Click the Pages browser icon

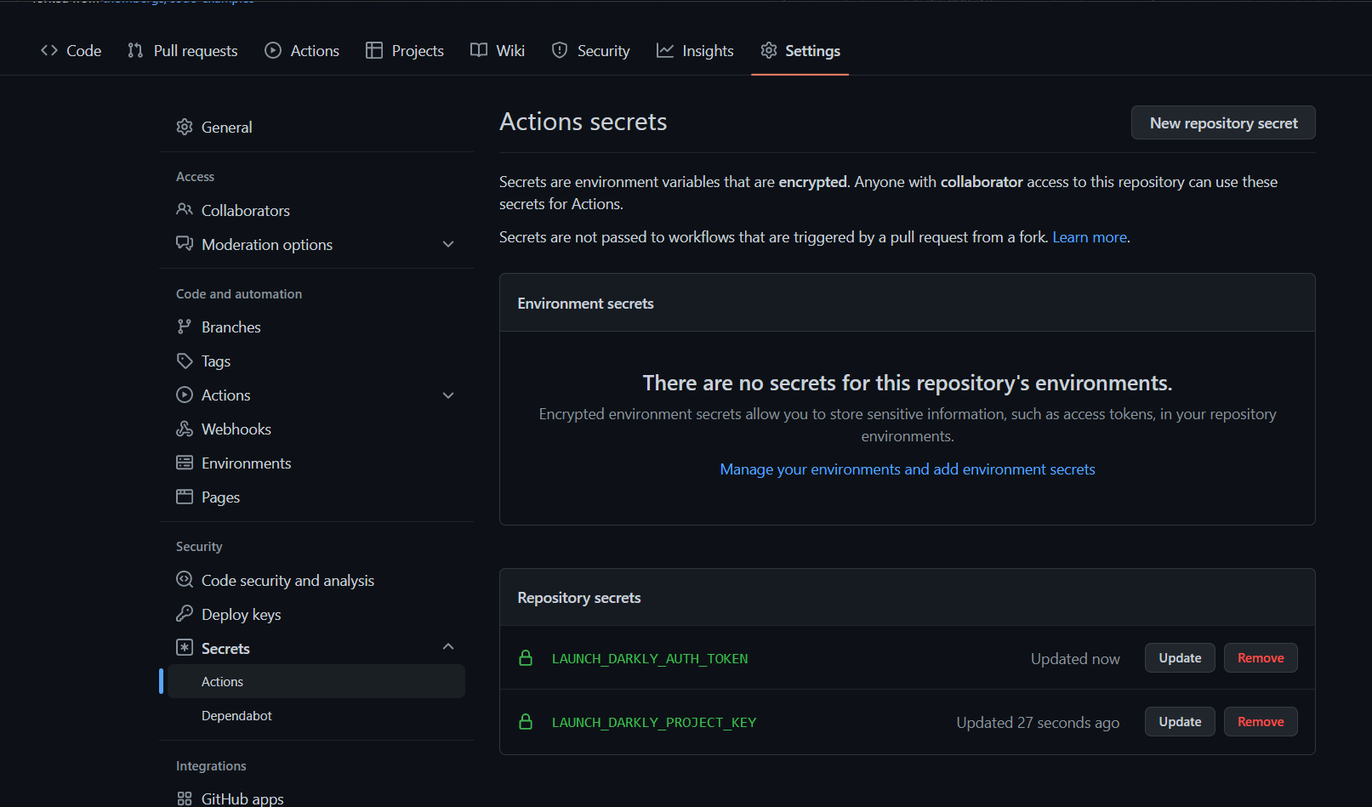point(185,497)
